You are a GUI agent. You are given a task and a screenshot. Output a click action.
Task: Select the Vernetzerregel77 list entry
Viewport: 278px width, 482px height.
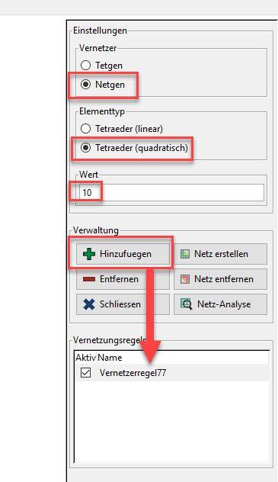coord(172,373)
